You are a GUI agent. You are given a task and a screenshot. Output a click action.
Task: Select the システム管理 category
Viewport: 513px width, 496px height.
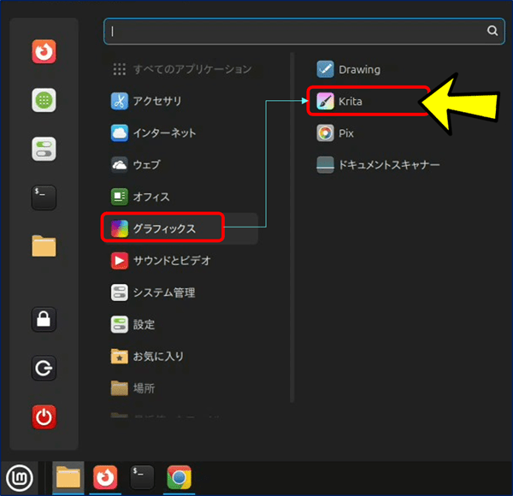click(x=163, y=292)
